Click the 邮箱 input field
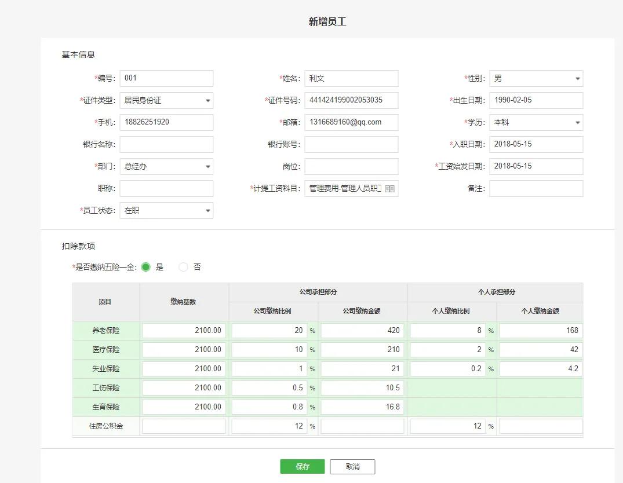 (x=351, y=122)
